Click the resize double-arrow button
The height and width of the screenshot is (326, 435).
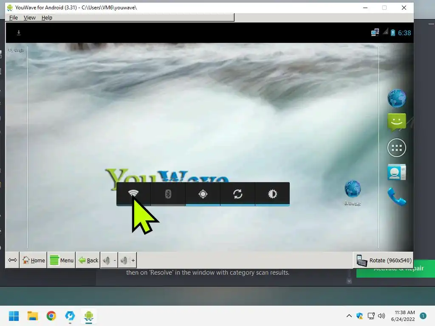click(x=12, y=260)
